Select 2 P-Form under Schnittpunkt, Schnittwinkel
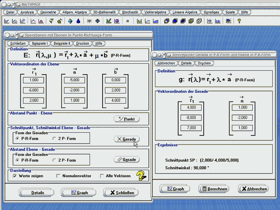This screenshot has height=210, width=280. (54, 139)
